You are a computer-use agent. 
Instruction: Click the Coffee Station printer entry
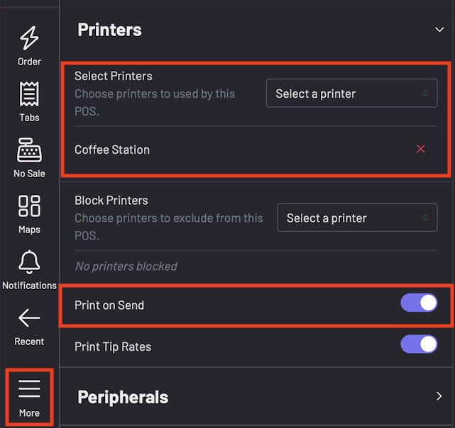tap(112, 150)
